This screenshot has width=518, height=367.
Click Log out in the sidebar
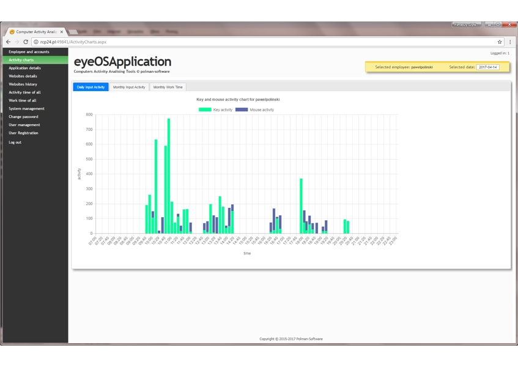click(x=15, y=143)
